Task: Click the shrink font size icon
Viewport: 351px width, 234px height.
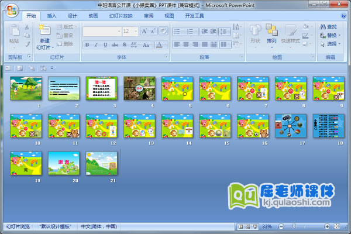Action: point(153,31)
